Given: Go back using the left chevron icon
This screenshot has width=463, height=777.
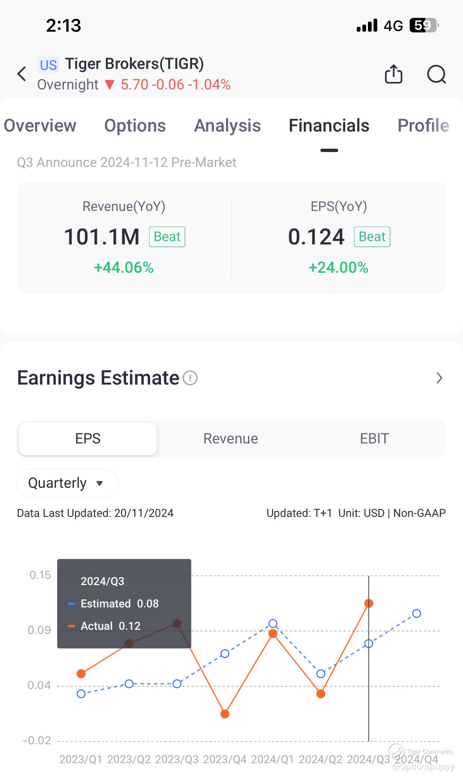Looking at the screenshot, I should coord(22,74).
